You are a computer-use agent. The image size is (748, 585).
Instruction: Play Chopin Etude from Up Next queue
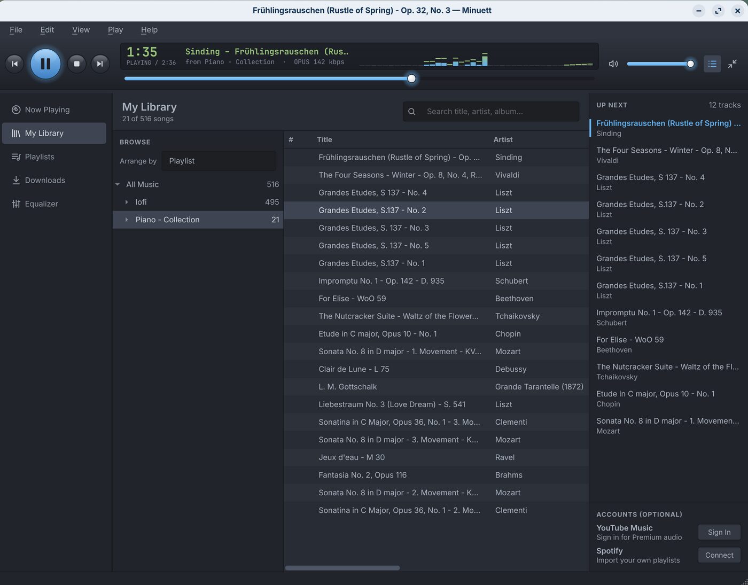668,399
